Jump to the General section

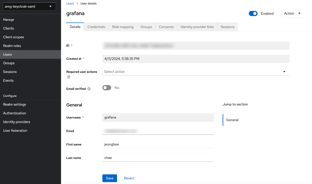click(232, 120)
